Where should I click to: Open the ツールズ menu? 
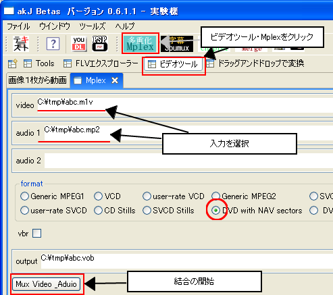click(93, 26)
